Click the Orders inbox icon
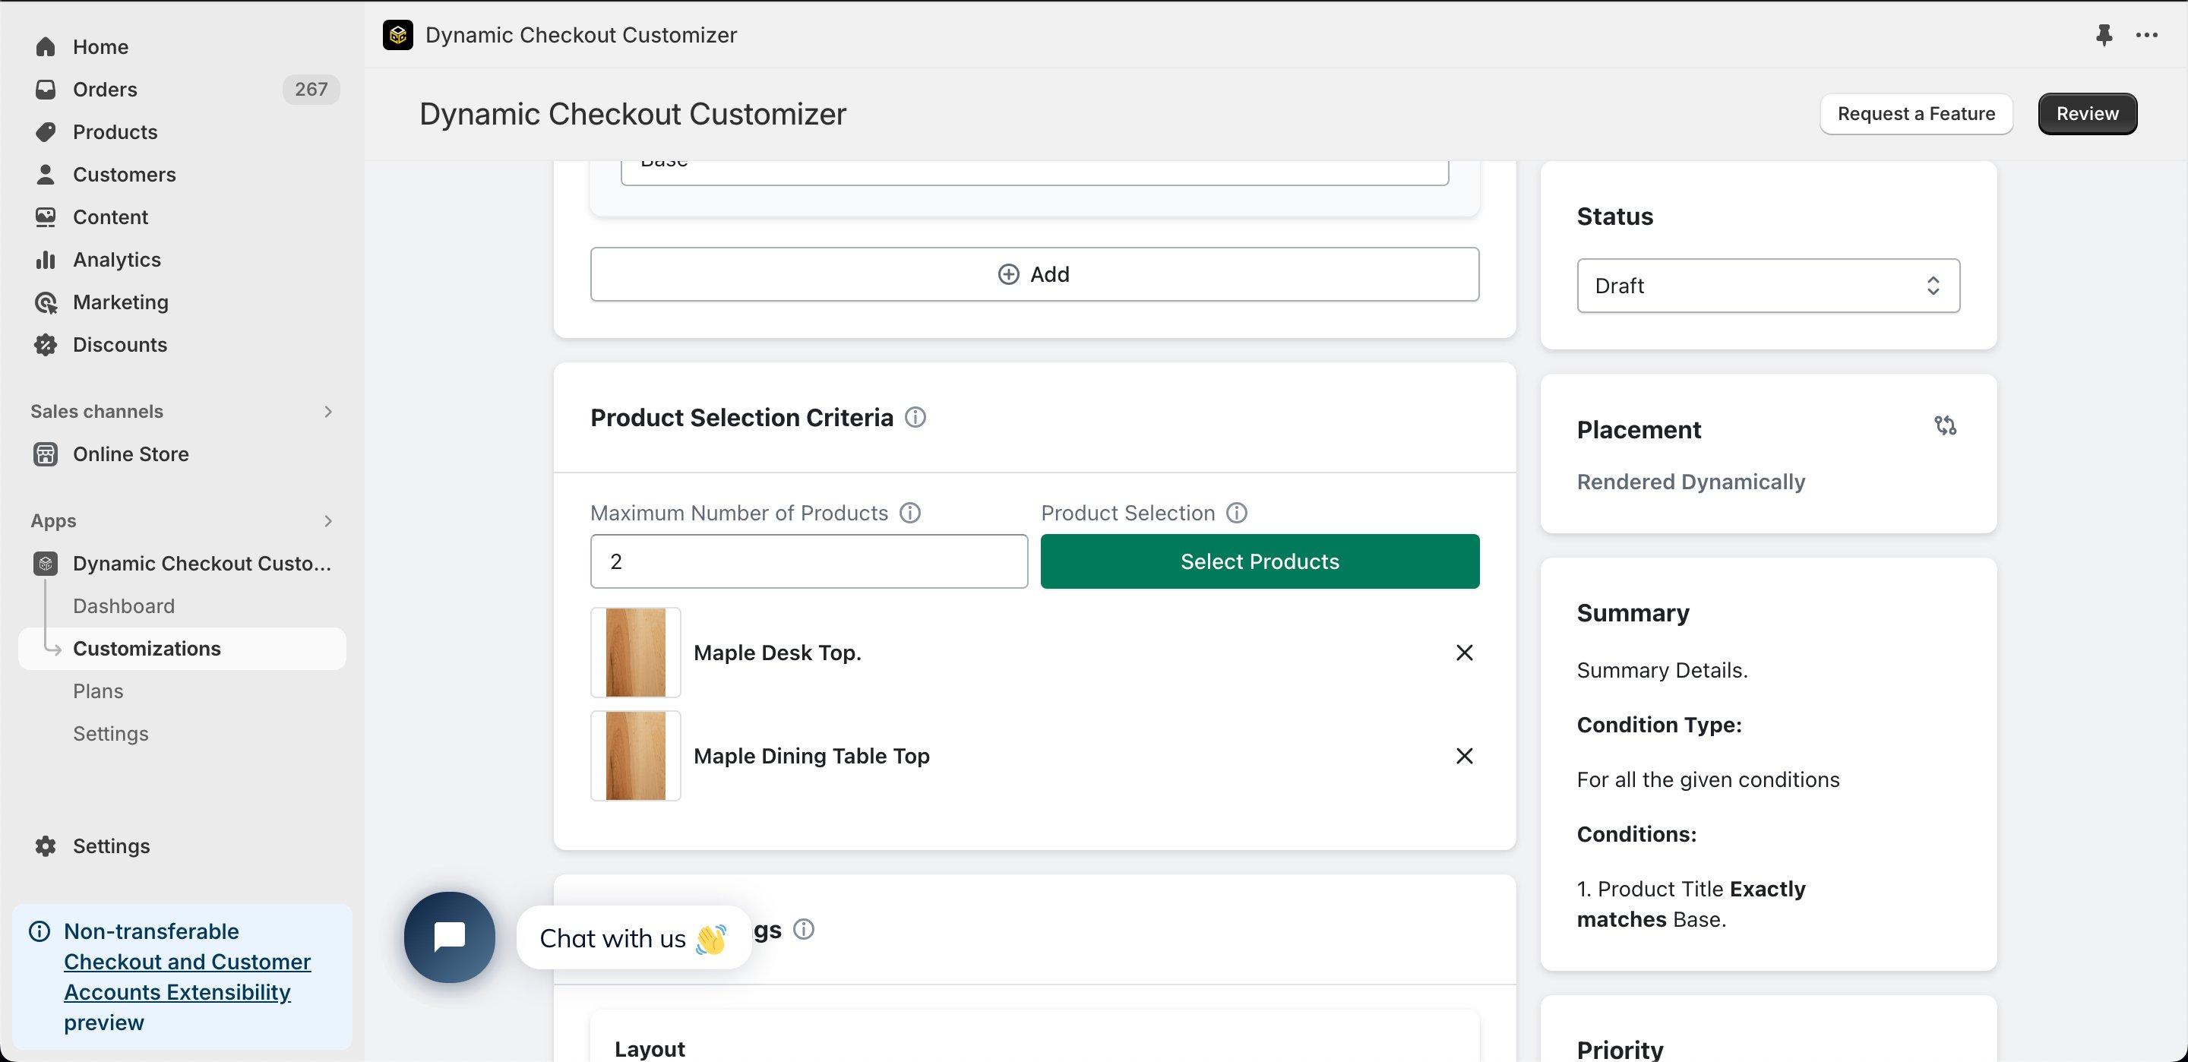 coord(46,89)
